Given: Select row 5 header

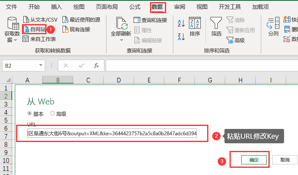Looking at the screenshot, I should [x=6, y=120].
